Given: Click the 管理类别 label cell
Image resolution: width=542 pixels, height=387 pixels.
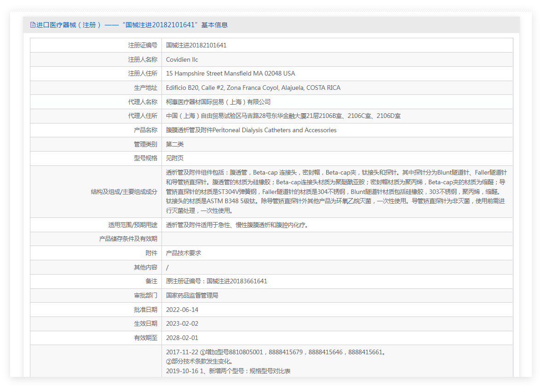Looking at the screenshot, I should pos(96,144).
